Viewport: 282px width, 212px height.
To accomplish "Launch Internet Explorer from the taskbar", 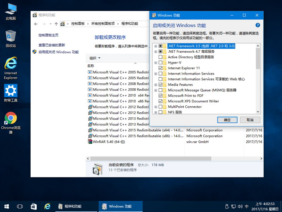I will (x=47, y=206).
